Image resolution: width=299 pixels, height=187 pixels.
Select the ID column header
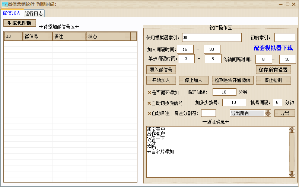tap(13, 36)
